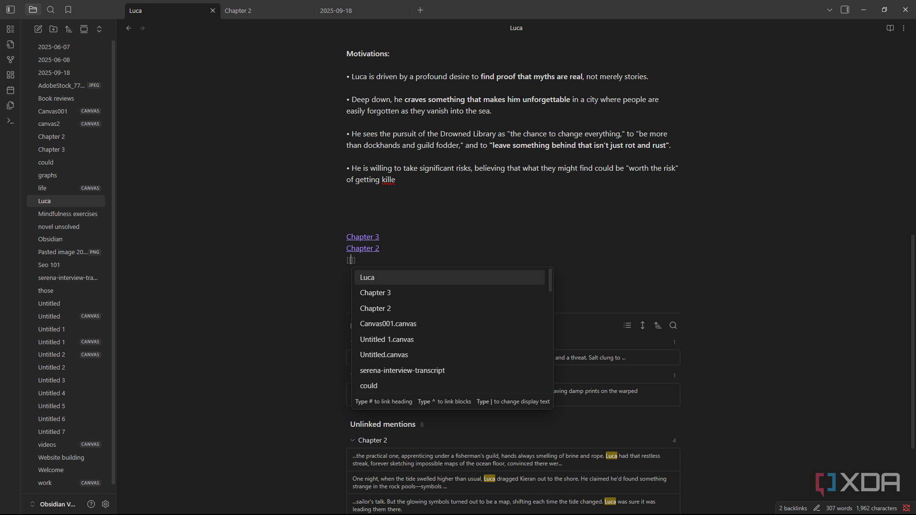Select 'could' from link suggestions

point(449,386)
